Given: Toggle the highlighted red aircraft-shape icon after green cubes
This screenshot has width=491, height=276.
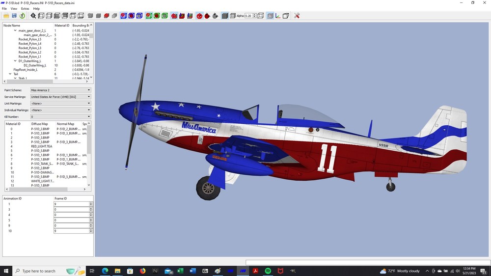Looking at the screenshot, I should coord(174,16).
